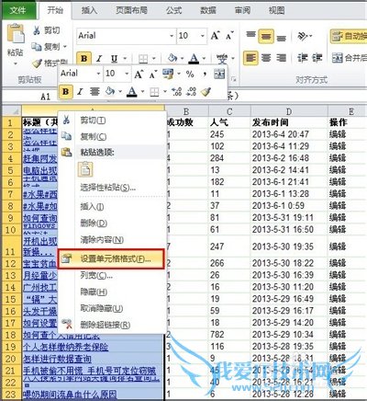
Task: Click the ribbon font color A swatch
Action: pyautogui.click(x=194, y=58)
